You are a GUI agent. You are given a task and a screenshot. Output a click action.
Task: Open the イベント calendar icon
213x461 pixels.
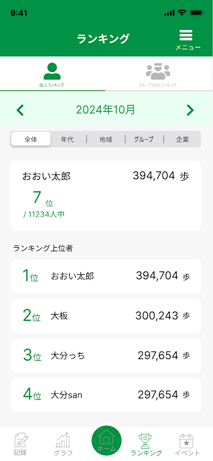[x=187, y=441]
